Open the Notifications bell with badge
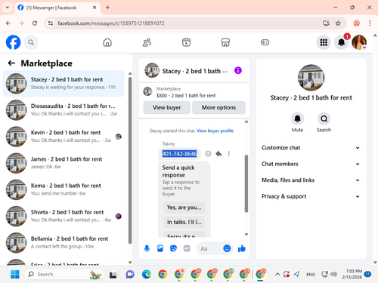378x283 pixels. 342,42
